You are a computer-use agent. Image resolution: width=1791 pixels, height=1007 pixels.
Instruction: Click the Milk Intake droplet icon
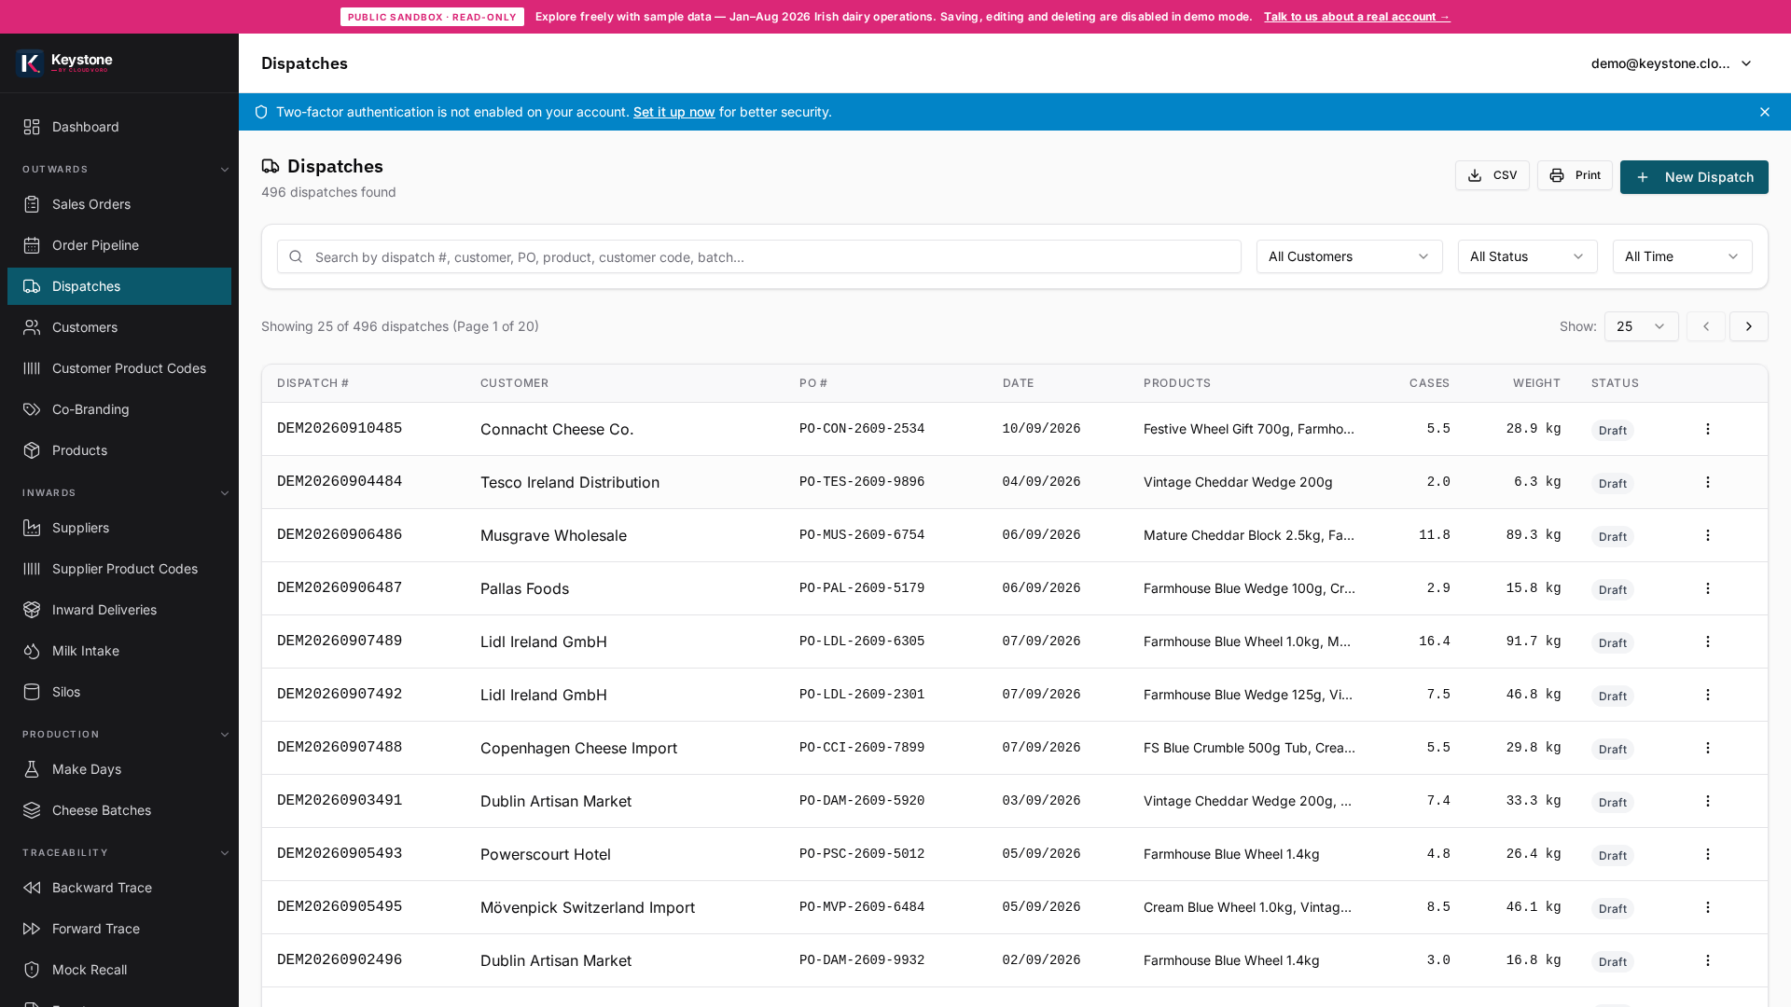32,651
